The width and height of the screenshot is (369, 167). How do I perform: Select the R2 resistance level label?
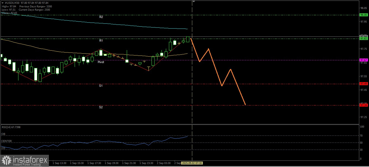[x=101, y=17]
